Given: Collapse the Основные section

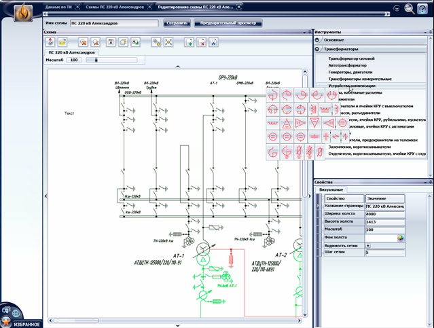Looking at the screenshot, I should click(319, 40).
